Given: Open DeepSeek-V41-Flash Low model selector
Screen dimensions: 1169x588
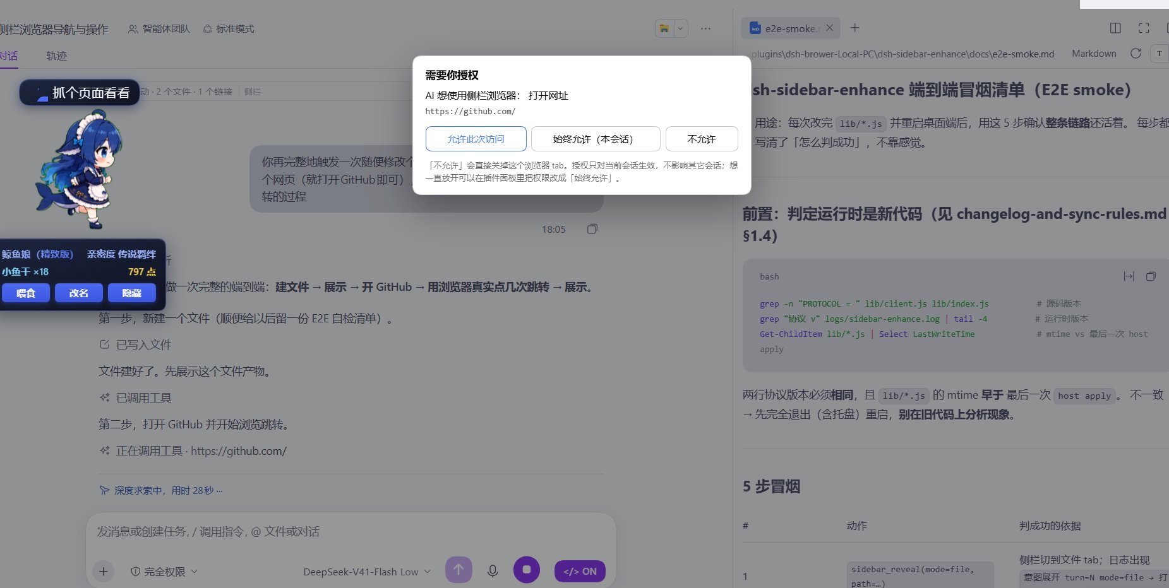Looking at the screenshot, I should click(367, 572).
